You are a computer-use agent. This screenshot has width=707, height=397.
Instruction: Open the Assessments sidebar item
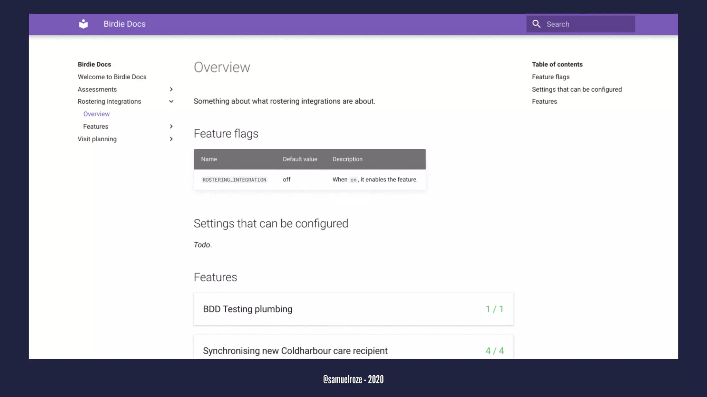click(x=97, y=89)
